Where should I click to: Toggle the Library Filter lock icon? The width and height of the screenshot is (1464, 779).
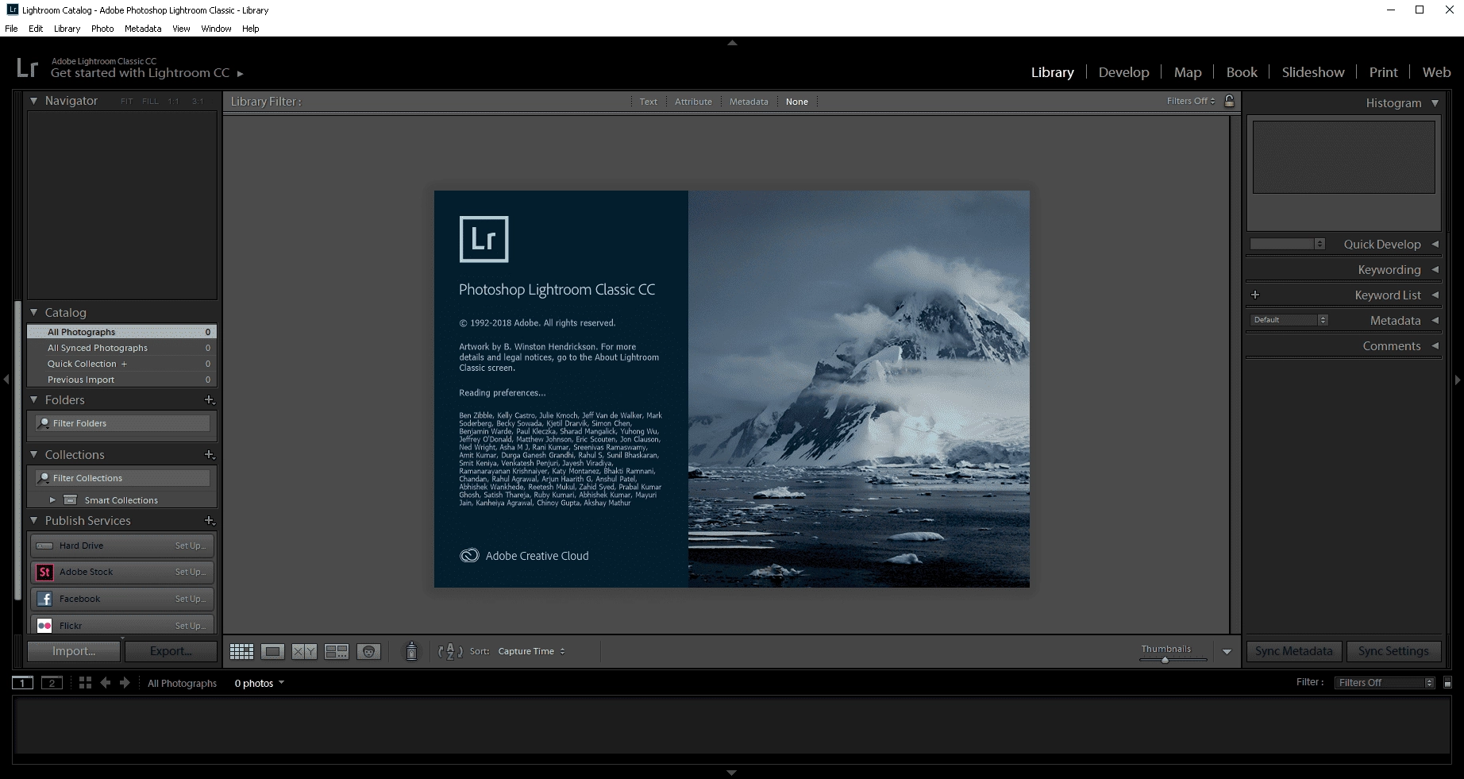click(x=1229, y=101)
